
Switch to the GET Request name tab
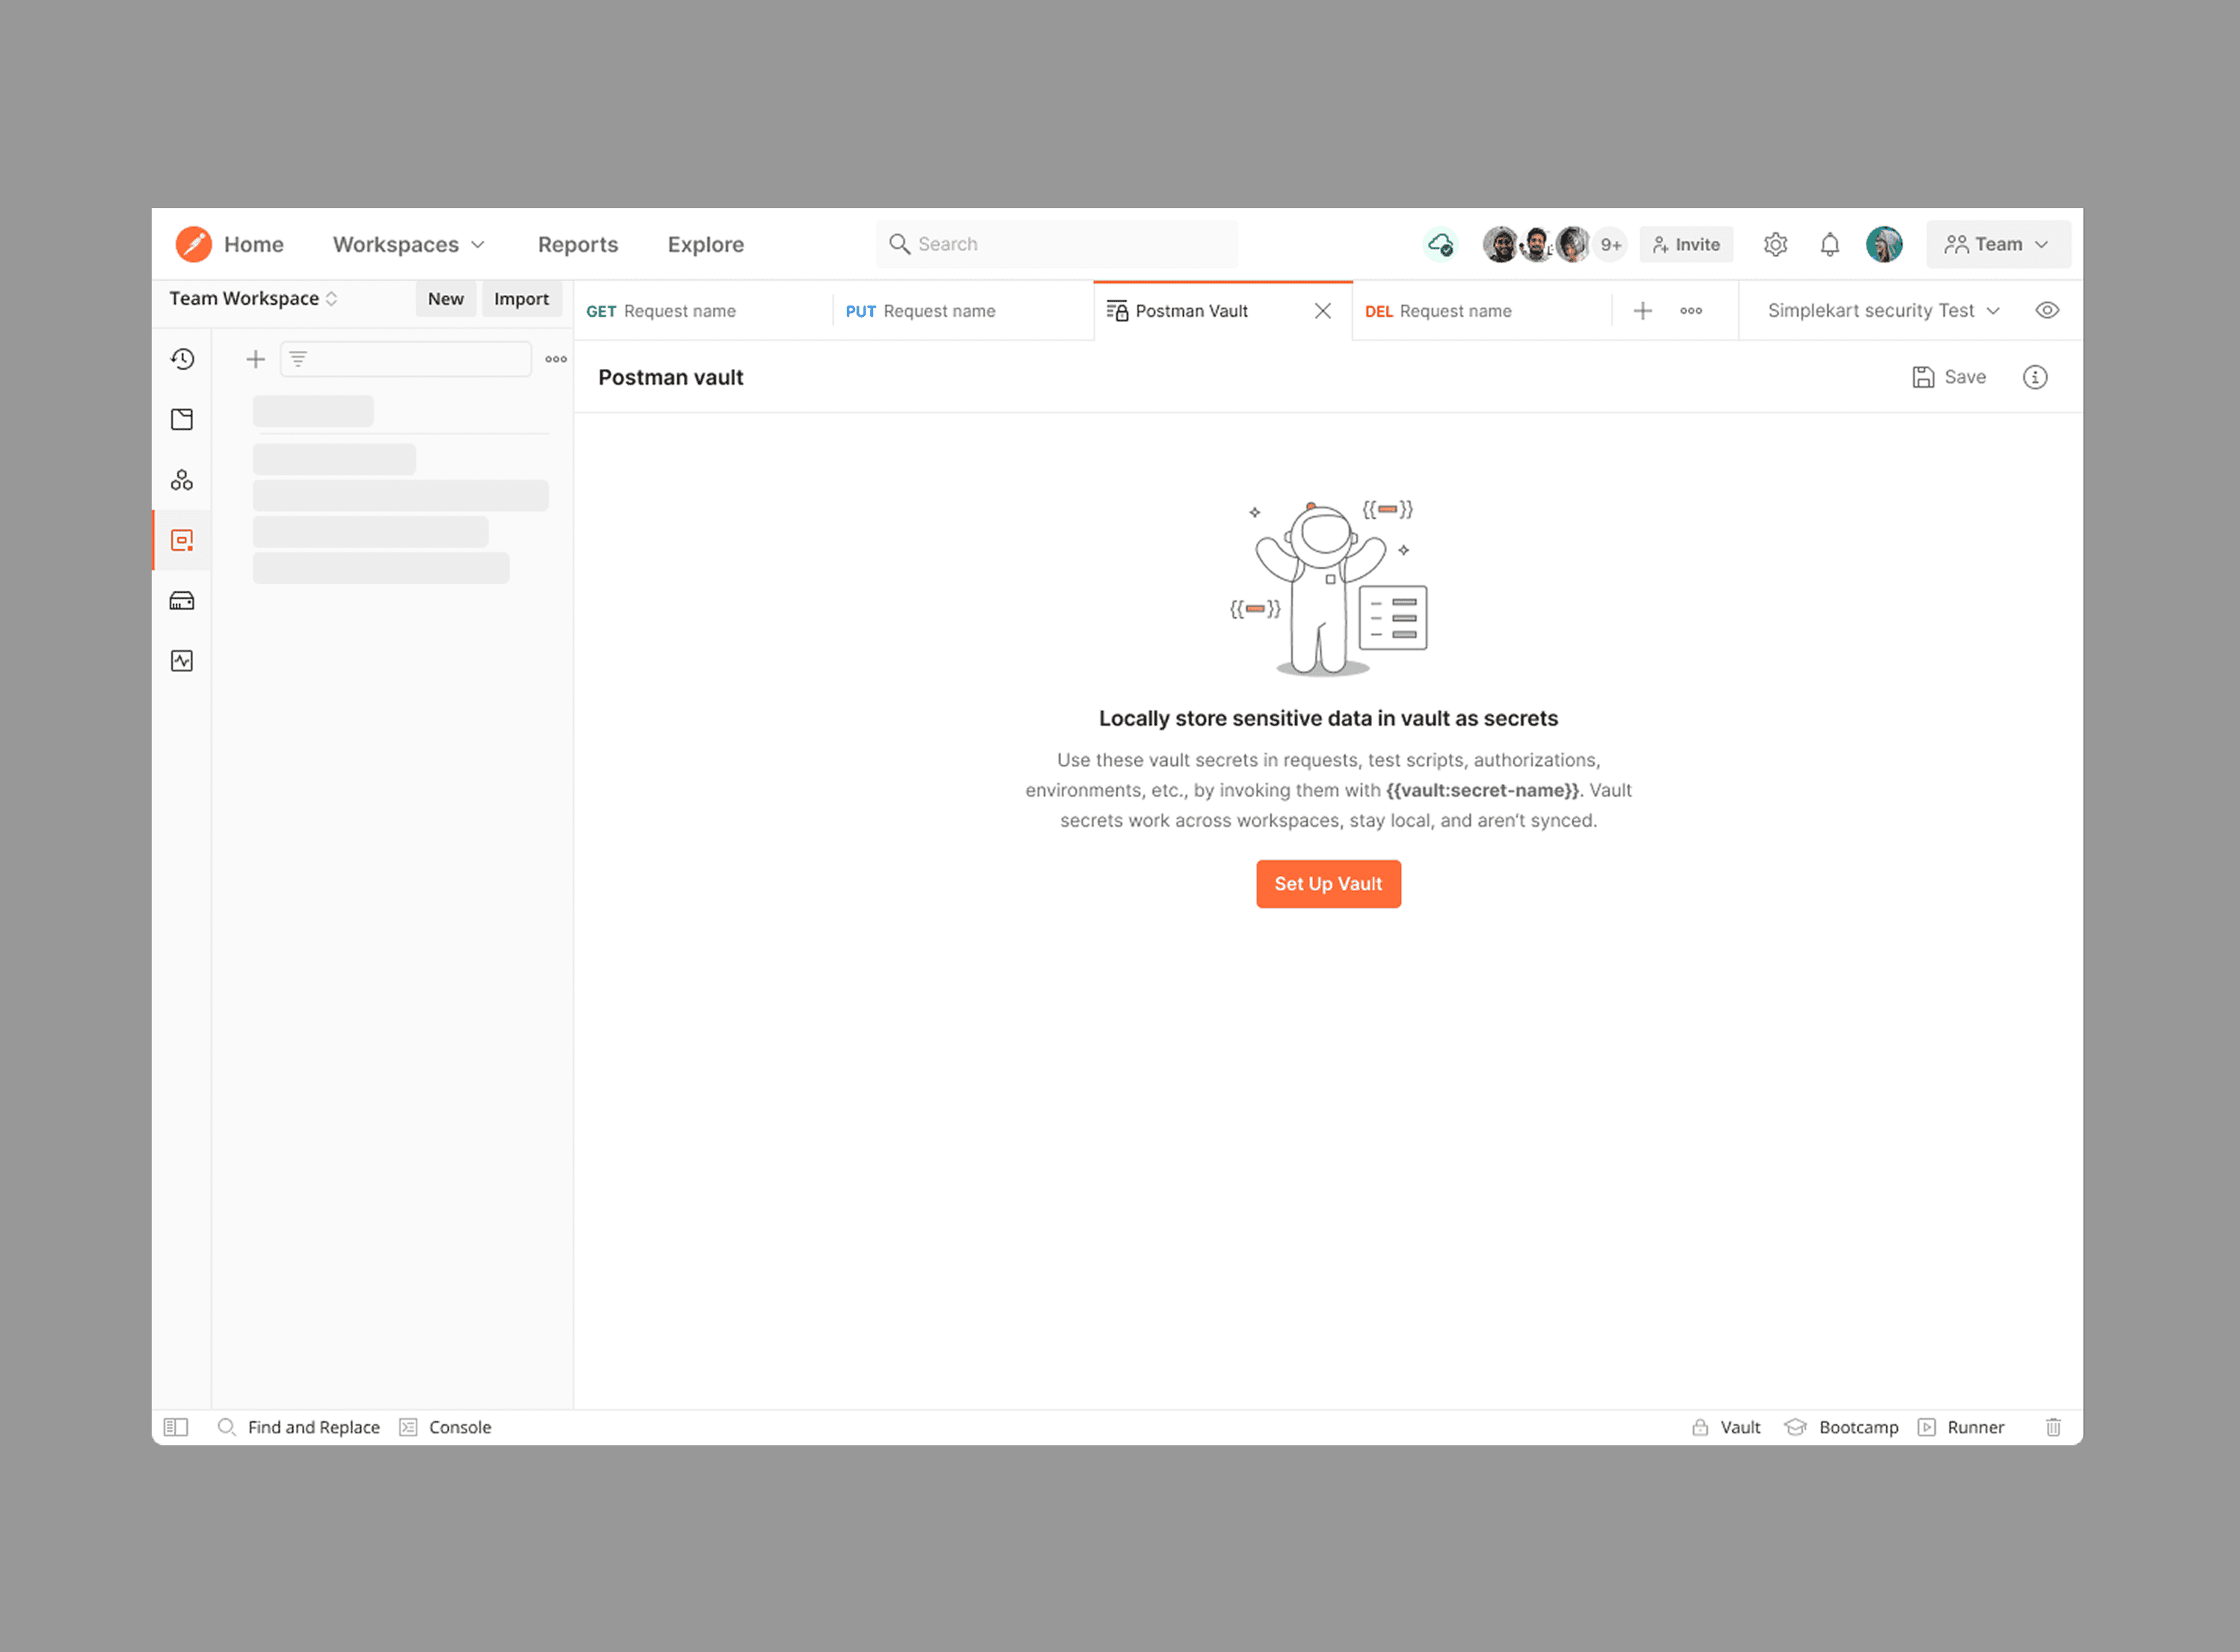click(x=703, y=311)
